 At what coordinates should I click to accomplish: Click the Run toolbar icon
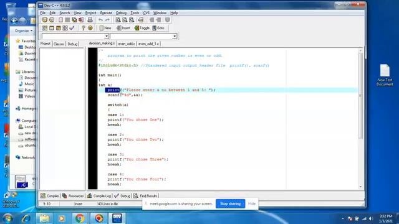[51, 28]
